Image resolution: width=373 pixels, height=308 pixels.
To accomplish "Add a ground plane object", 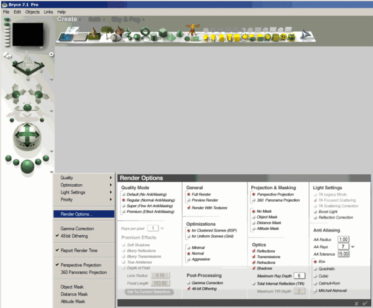I will click(x=80, y=37).
